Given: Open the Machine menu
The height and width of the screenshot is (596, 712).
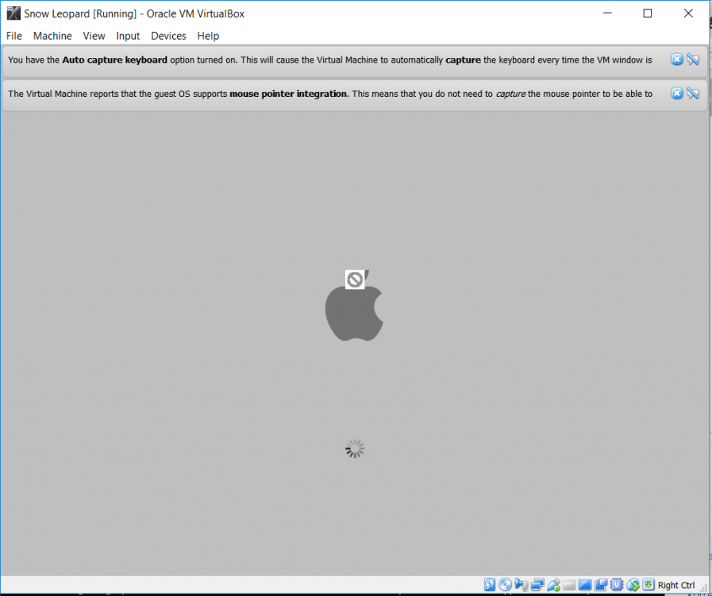Looking at the screenshot, I should 52,36.
